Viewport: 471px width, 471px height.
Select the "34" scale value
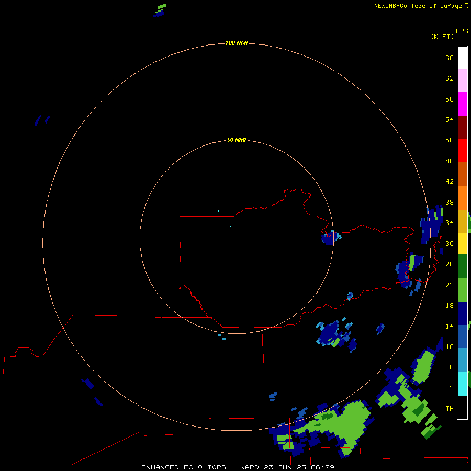point(450,223)
